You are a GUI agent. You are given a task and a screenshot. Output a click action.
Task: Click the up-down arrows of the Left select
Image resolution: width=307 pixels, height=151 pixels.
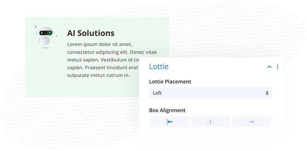click(267, 93)
